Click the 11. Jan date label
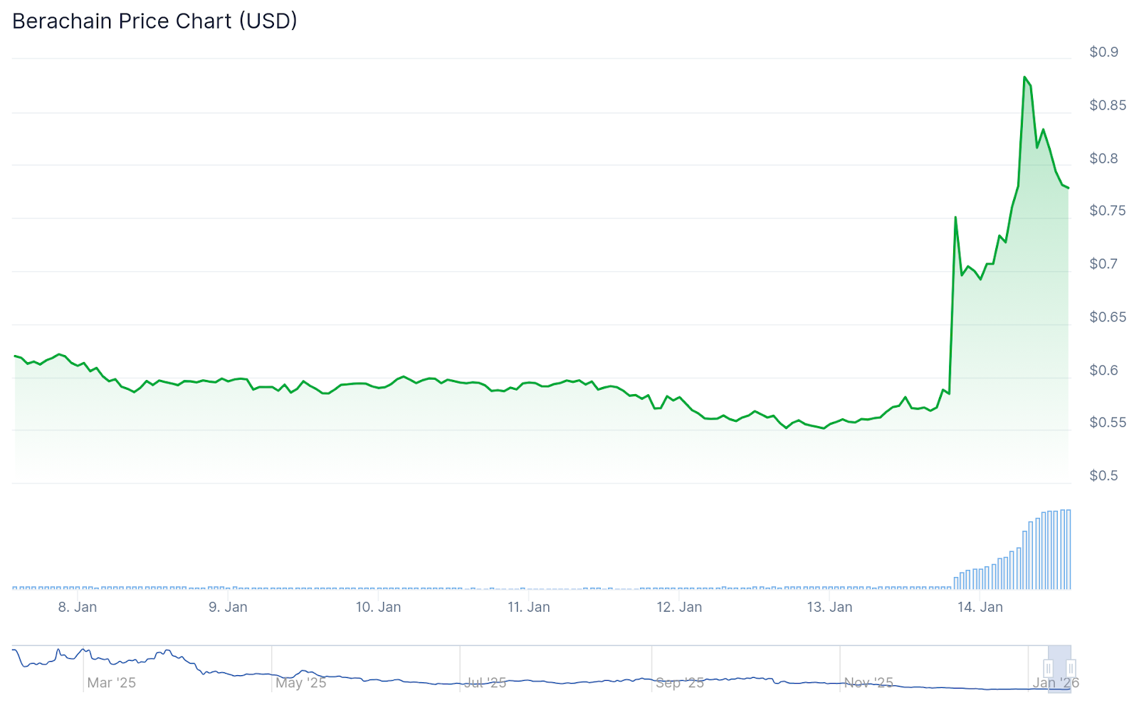This screenshot has height=710, width=1139. coord(528,608)
